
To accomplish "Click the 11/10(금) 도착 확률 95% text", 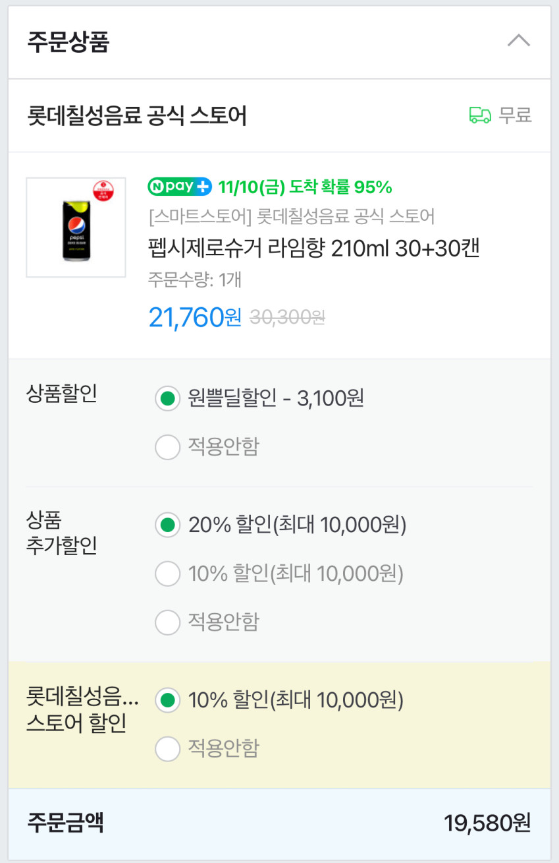I will [x=305, y=187].
